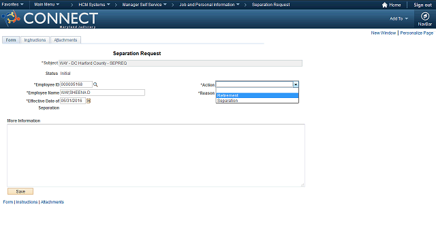Click into the Employee ID field
Screen dimensions: 436x245
click(76, 84)
